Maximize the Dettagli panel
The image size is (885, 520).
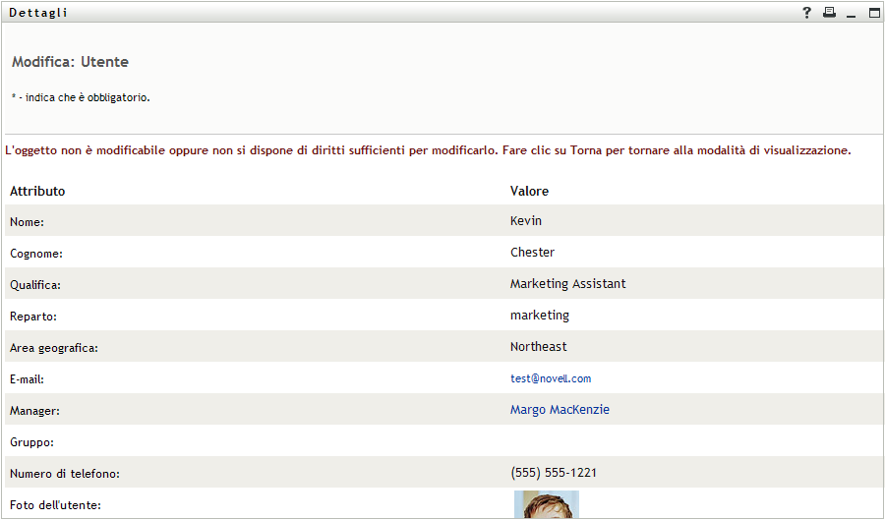pyautogui.click(x=874, y=13)
